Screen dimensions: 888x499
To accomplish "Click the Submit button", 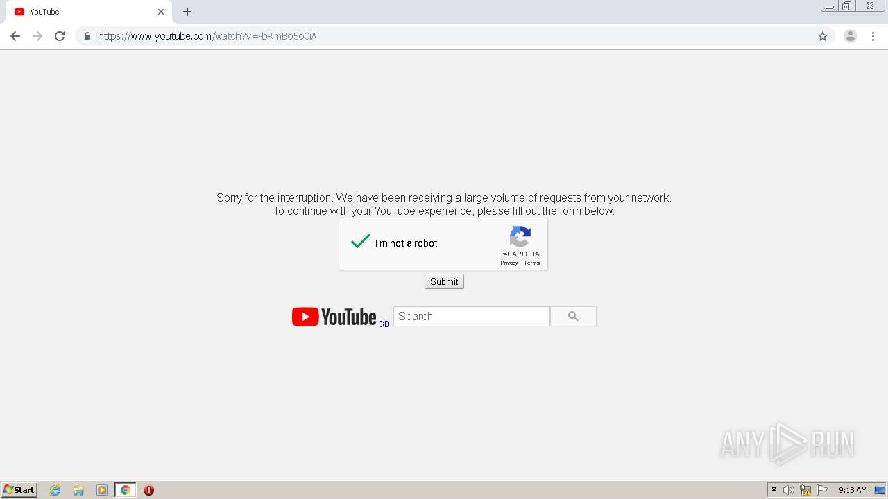I will pyautogui.click(x=444, y=281).
